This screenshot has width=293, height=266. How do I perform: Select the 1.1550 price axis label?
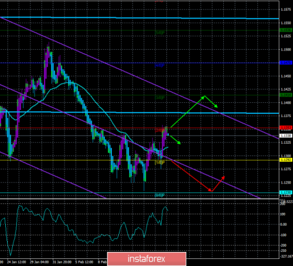click(x=286, y=23)
